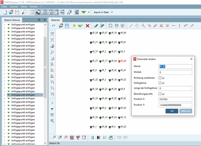Select the rectangle drawing tool
Screen dimensions: 201x146
pyautogui.click(x=110, y=26)
